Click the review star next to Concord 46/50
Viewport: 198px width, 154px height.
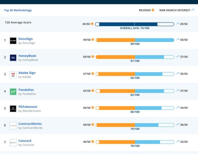click(x=93, y=142)
